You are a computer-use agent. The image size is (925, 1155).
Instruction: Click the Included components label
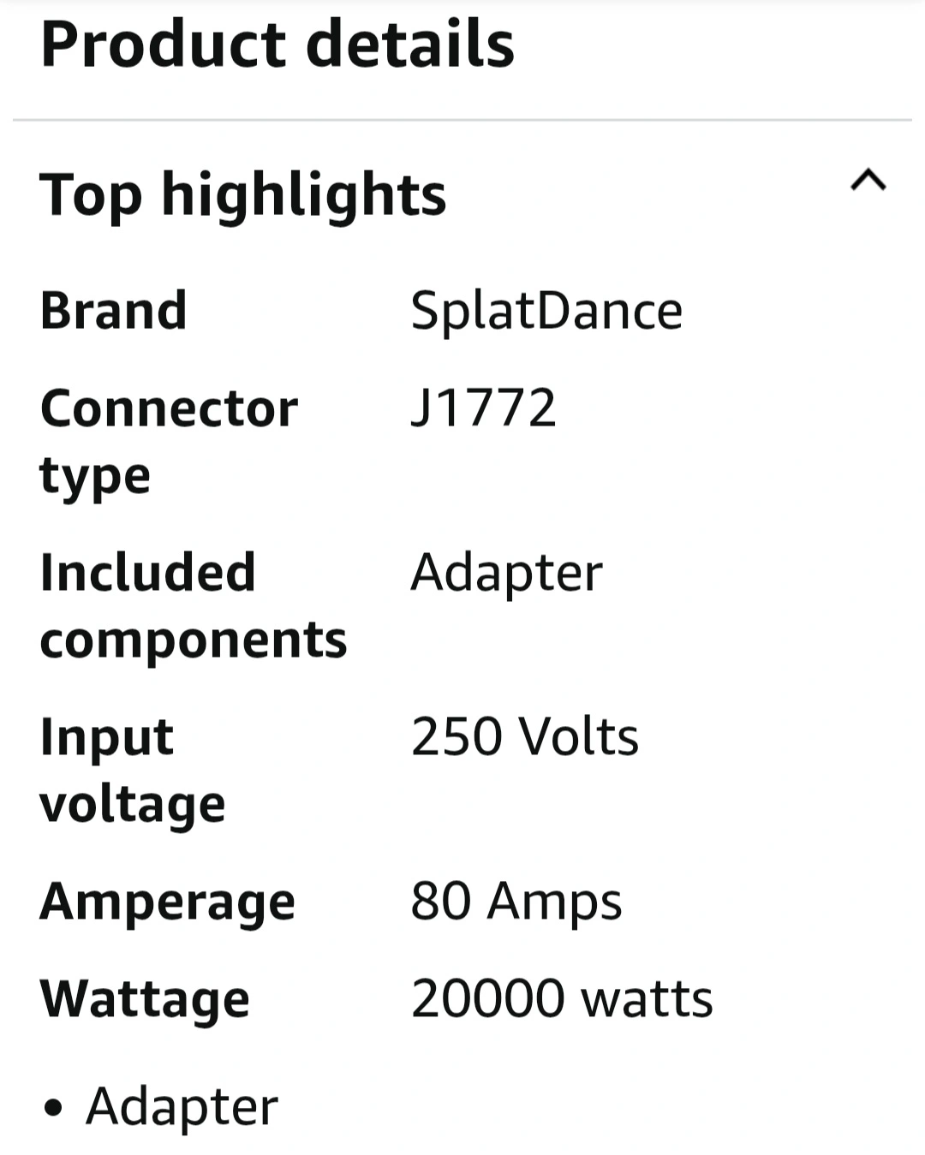pos(194,605)
